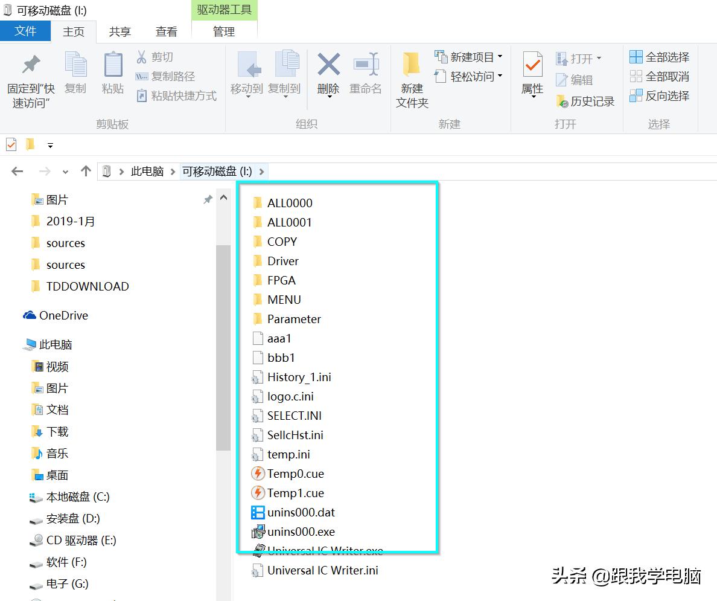Open the 文件 (File) menu
717x601 pixels.
25,31
